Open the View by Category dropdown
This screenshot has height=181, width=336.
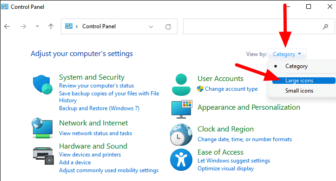point(287,54)
